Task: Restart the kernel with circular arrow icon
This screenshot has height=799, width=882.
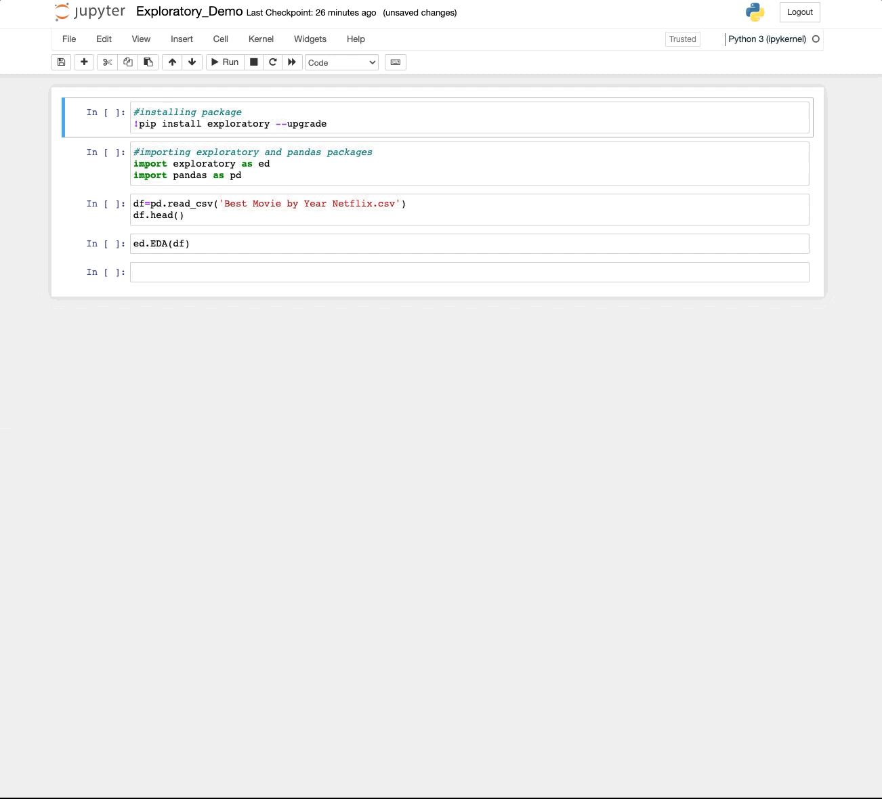Action: click(x=273, y=62)
